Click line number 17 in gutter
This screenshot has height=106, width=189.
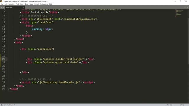tap(4, 49)
